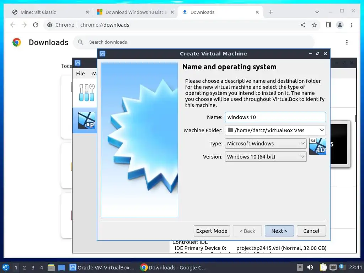The height and width of the screenshot is (273, 364).
Task: Bookmark this page with the star icon
Action: (x=314, y=25)
